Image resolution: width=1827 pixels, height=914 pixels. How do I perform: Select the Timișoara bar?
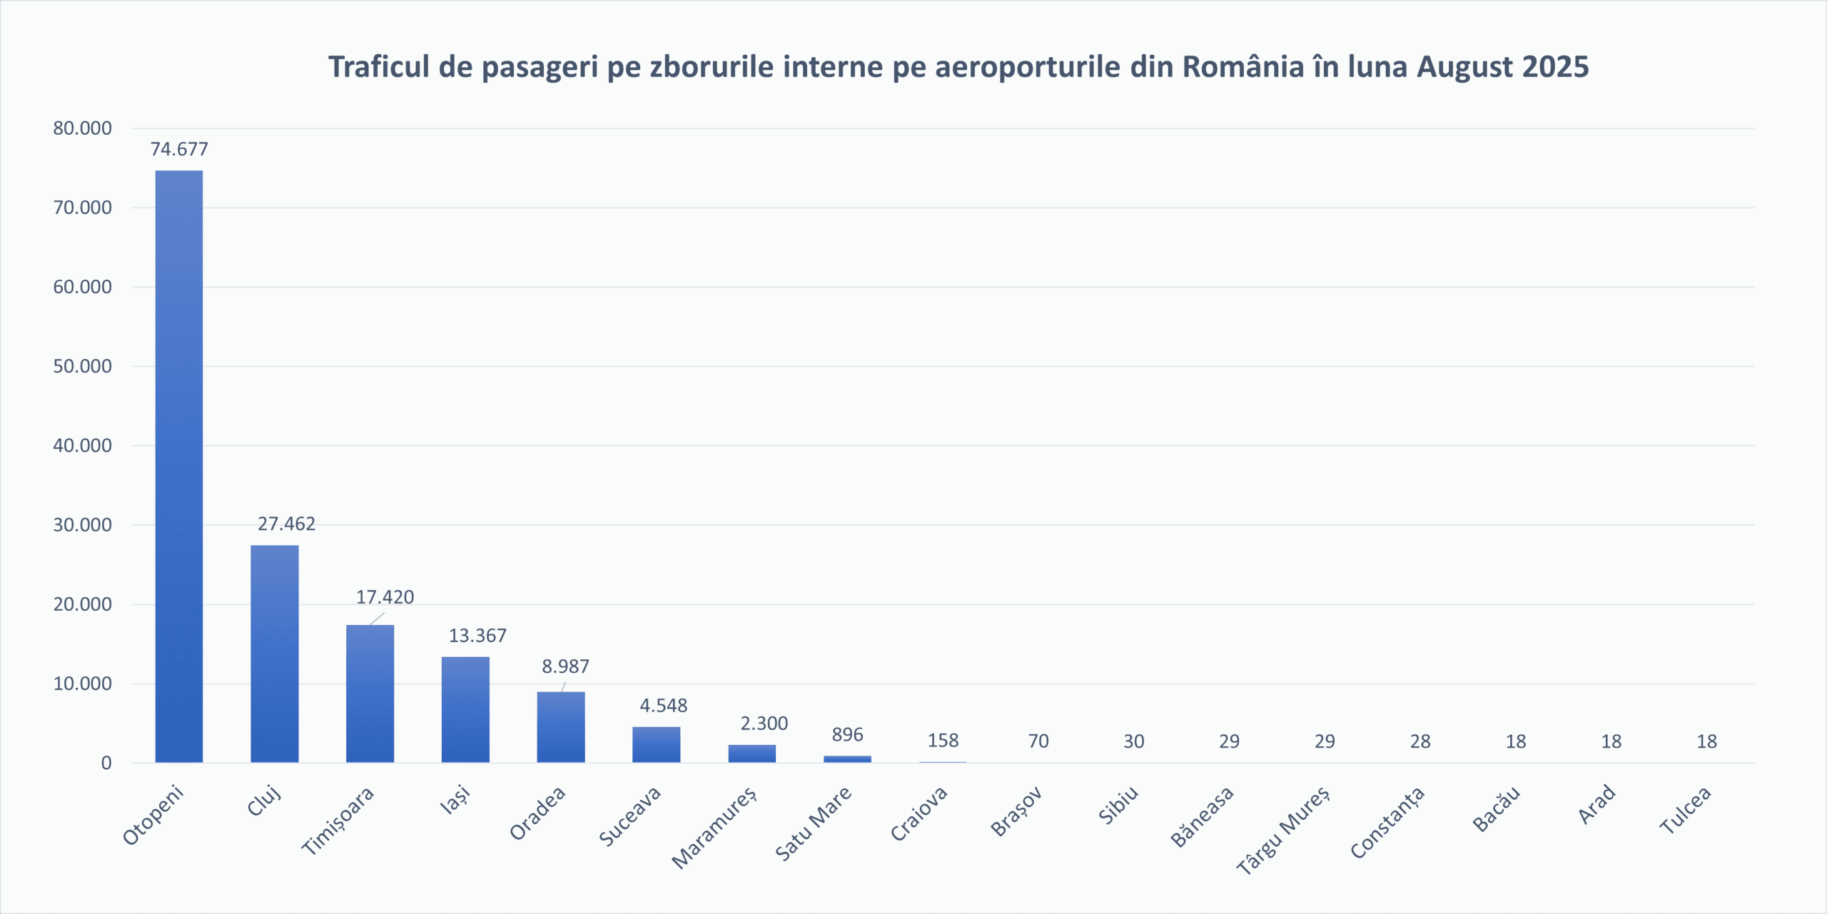tap(370, 694)
